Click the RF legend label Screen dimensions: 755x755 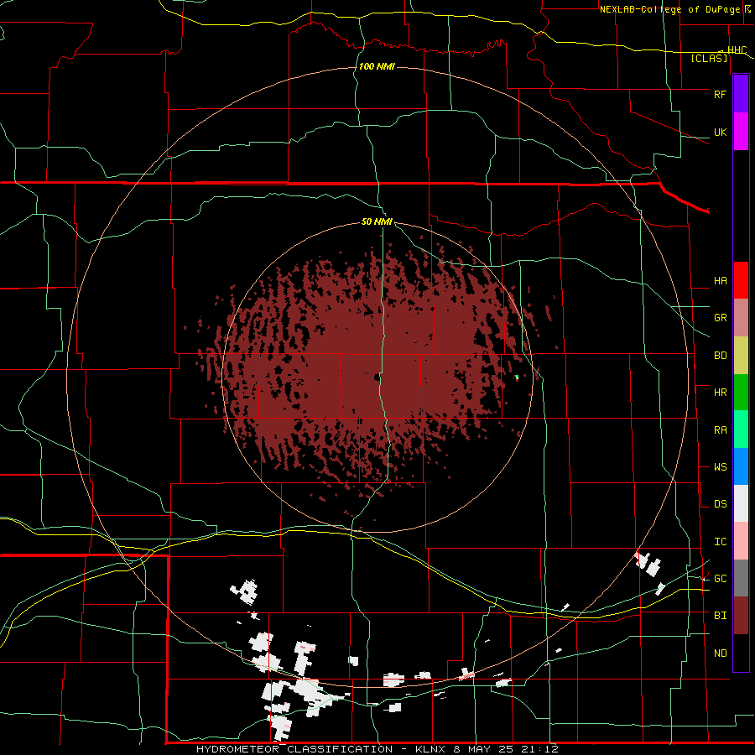(x=720, y=94)
